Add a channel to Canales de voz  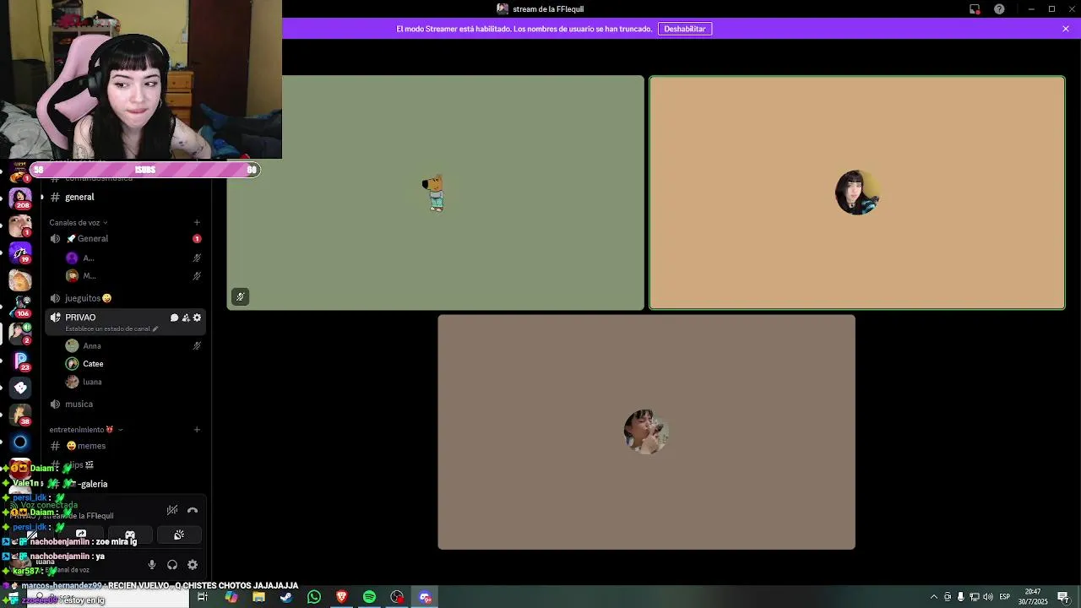point(197,223)
